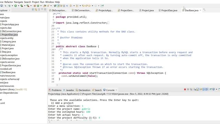
Task: Click the Open Type folder icon
Action: click(45, 6)
